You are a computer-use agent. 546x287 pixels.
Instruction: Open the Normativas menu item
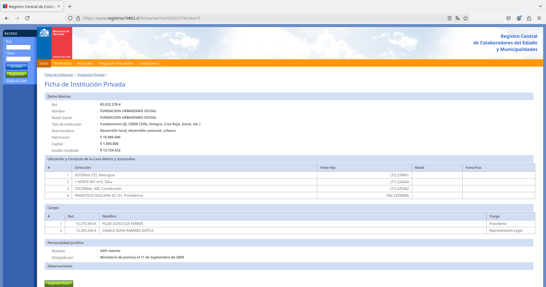[x=63, y=63]
